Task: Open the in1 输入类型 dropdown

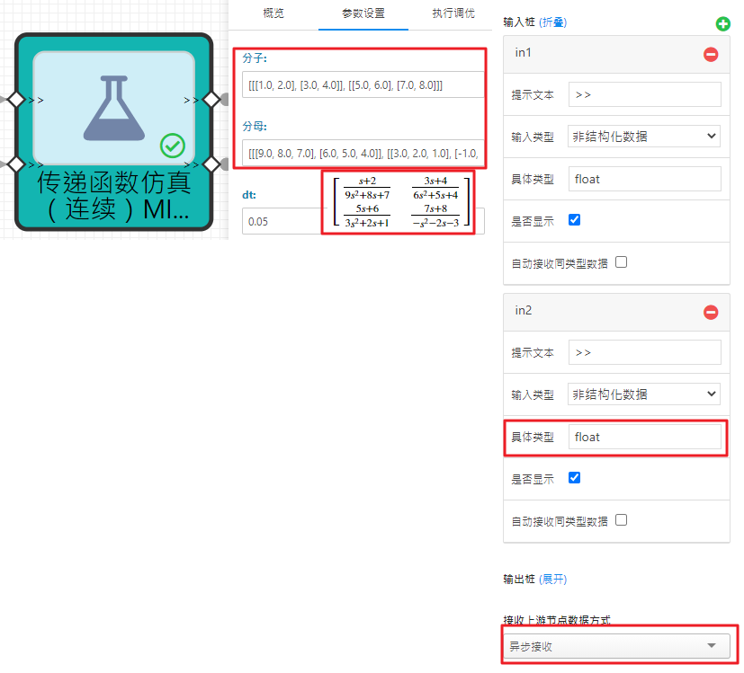Action: [644, 137]
